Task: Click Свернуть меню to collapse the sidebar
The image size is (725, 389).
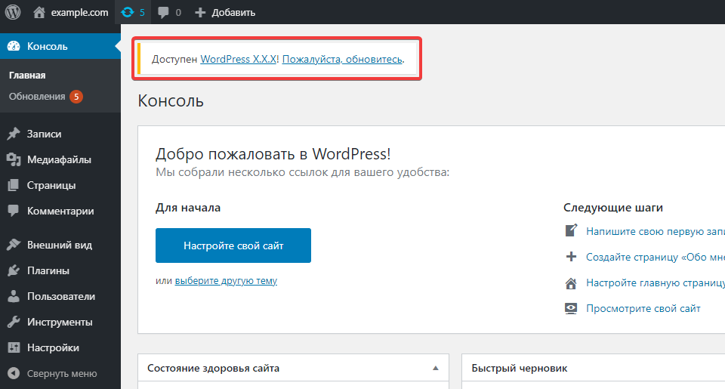Action: pyautogui.click(x=62, y=373)
